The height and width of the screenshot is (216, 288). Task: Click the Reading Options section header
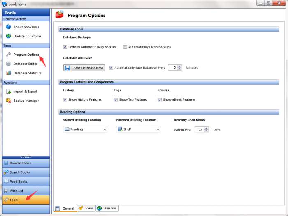pyautogui.click(x=169, y=112)
